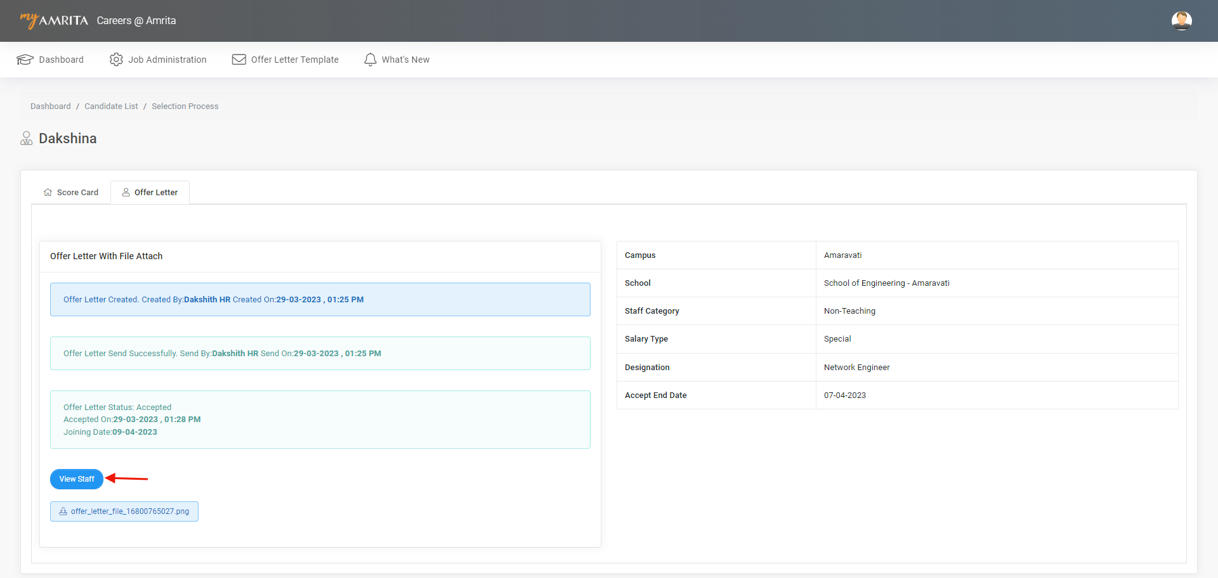The height and width of the screenshot is (578, 1218).
Task: Click the What's New bell icon
Action: click(370, 60)
